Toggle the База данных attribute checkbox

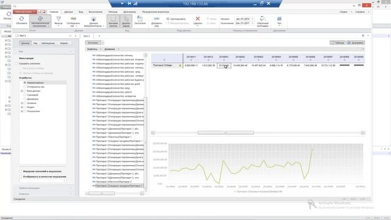point(24,91)
